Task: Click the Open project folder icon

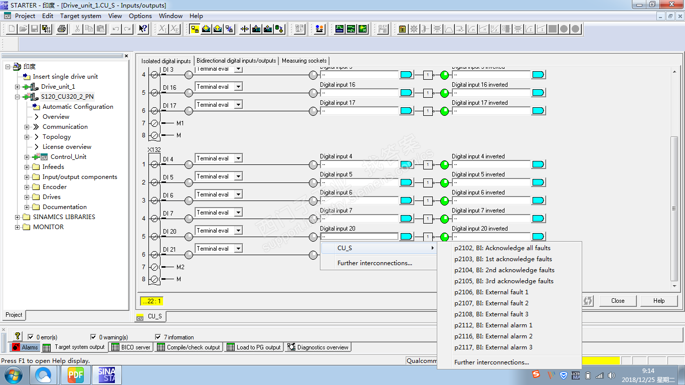Action: [x=24, y=29]
